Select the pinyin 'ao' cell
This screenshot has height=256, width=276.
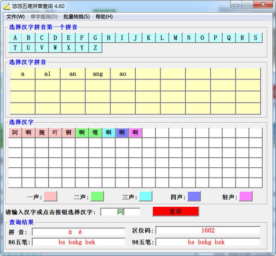click(x=123, y=74)
